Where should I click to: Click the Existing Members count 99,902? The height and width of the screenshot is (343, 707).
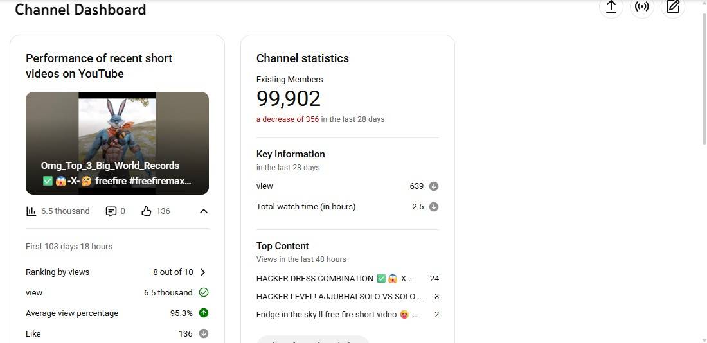pyautogui.click(x=288, y=99)
